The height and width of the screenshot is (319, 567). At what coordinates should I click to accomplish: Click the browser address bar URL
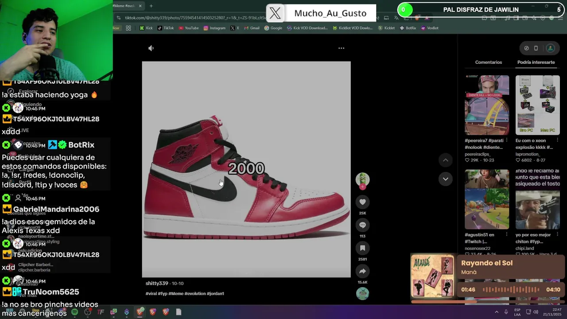(x=195, y=18)
